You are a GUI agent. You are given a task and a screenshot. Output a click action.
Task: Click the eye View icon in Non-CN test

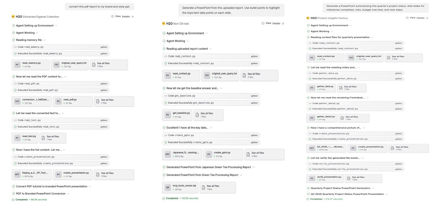coord(263,24)
